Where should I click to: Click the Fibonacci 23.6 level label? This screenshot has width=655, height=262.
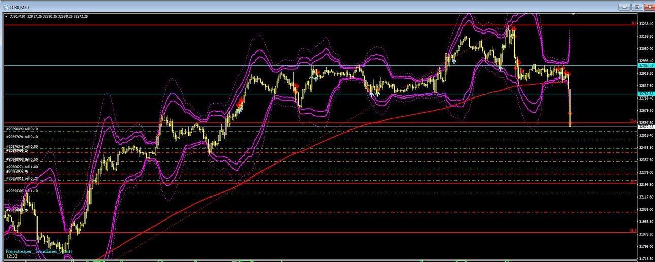click(633, 121)
